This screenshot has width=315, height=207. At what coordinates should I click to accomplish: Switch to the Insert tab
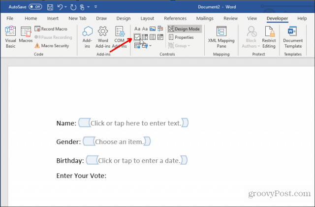[x=53, y=19]
